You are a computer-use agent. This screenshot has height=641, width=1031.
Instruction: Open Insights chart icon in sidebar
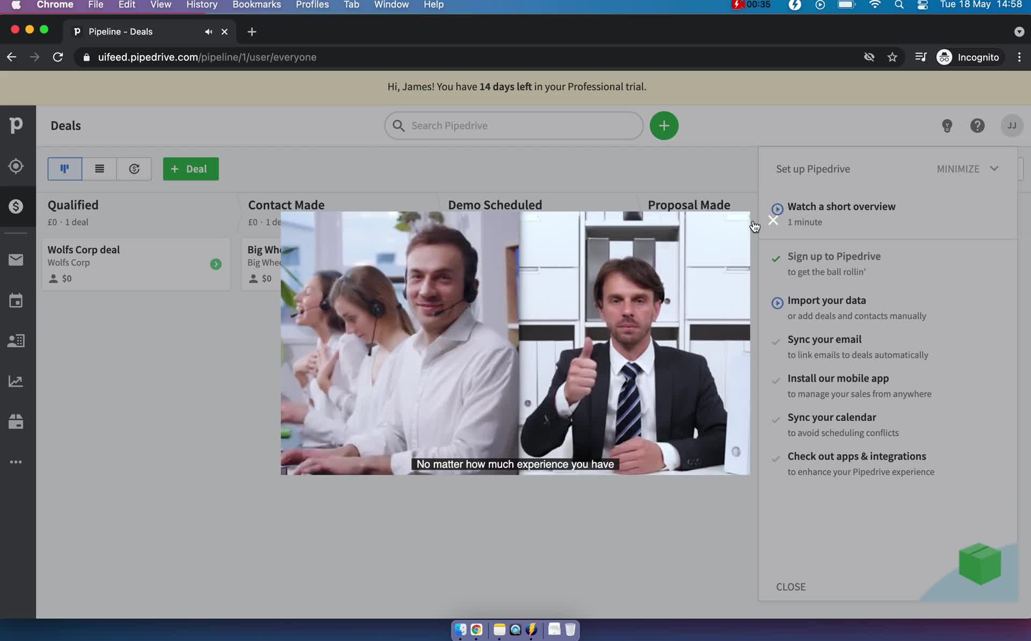click(16, 381)
